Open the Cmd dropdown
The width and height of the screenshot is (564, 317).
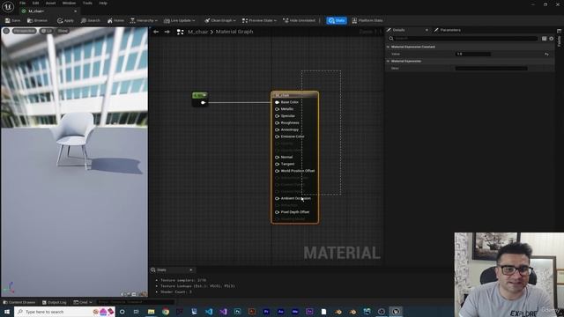pyautogui.click(x=82, y=302)
